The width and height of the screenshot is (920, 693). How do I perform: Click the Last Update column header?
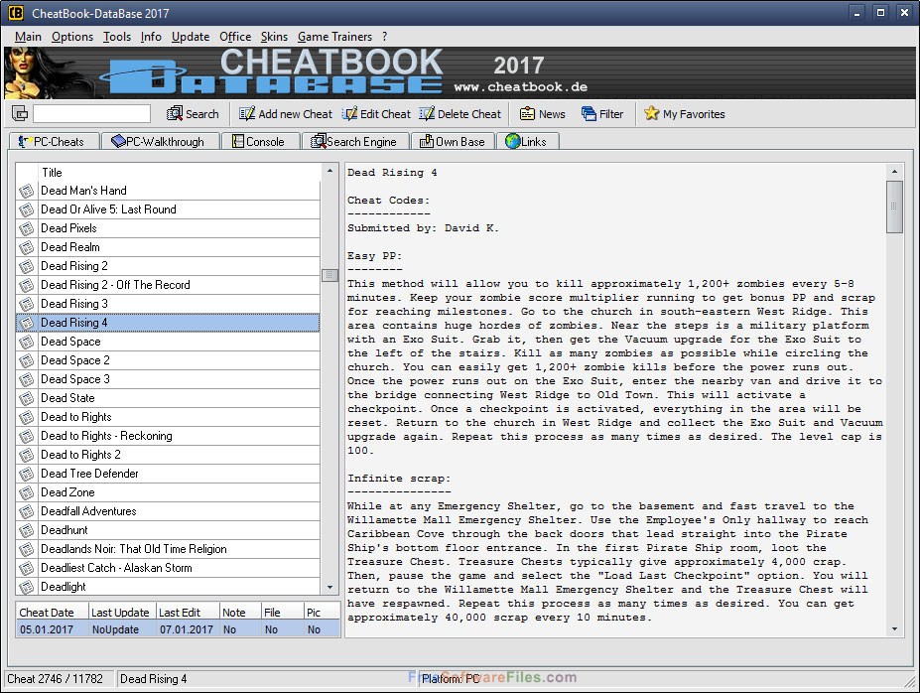pos(122,612)
